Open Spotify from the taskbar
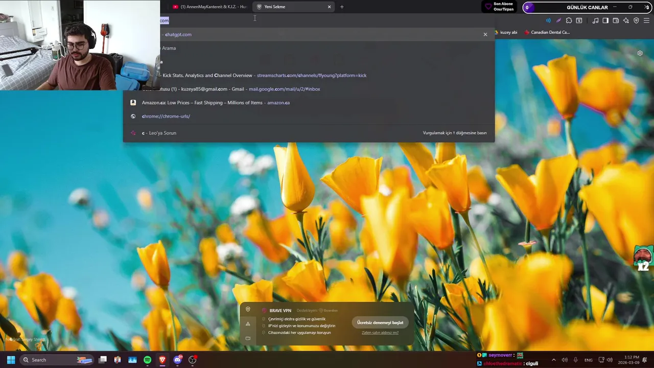Viewport: 654px width, 368px height. click(x=148, y=360)
